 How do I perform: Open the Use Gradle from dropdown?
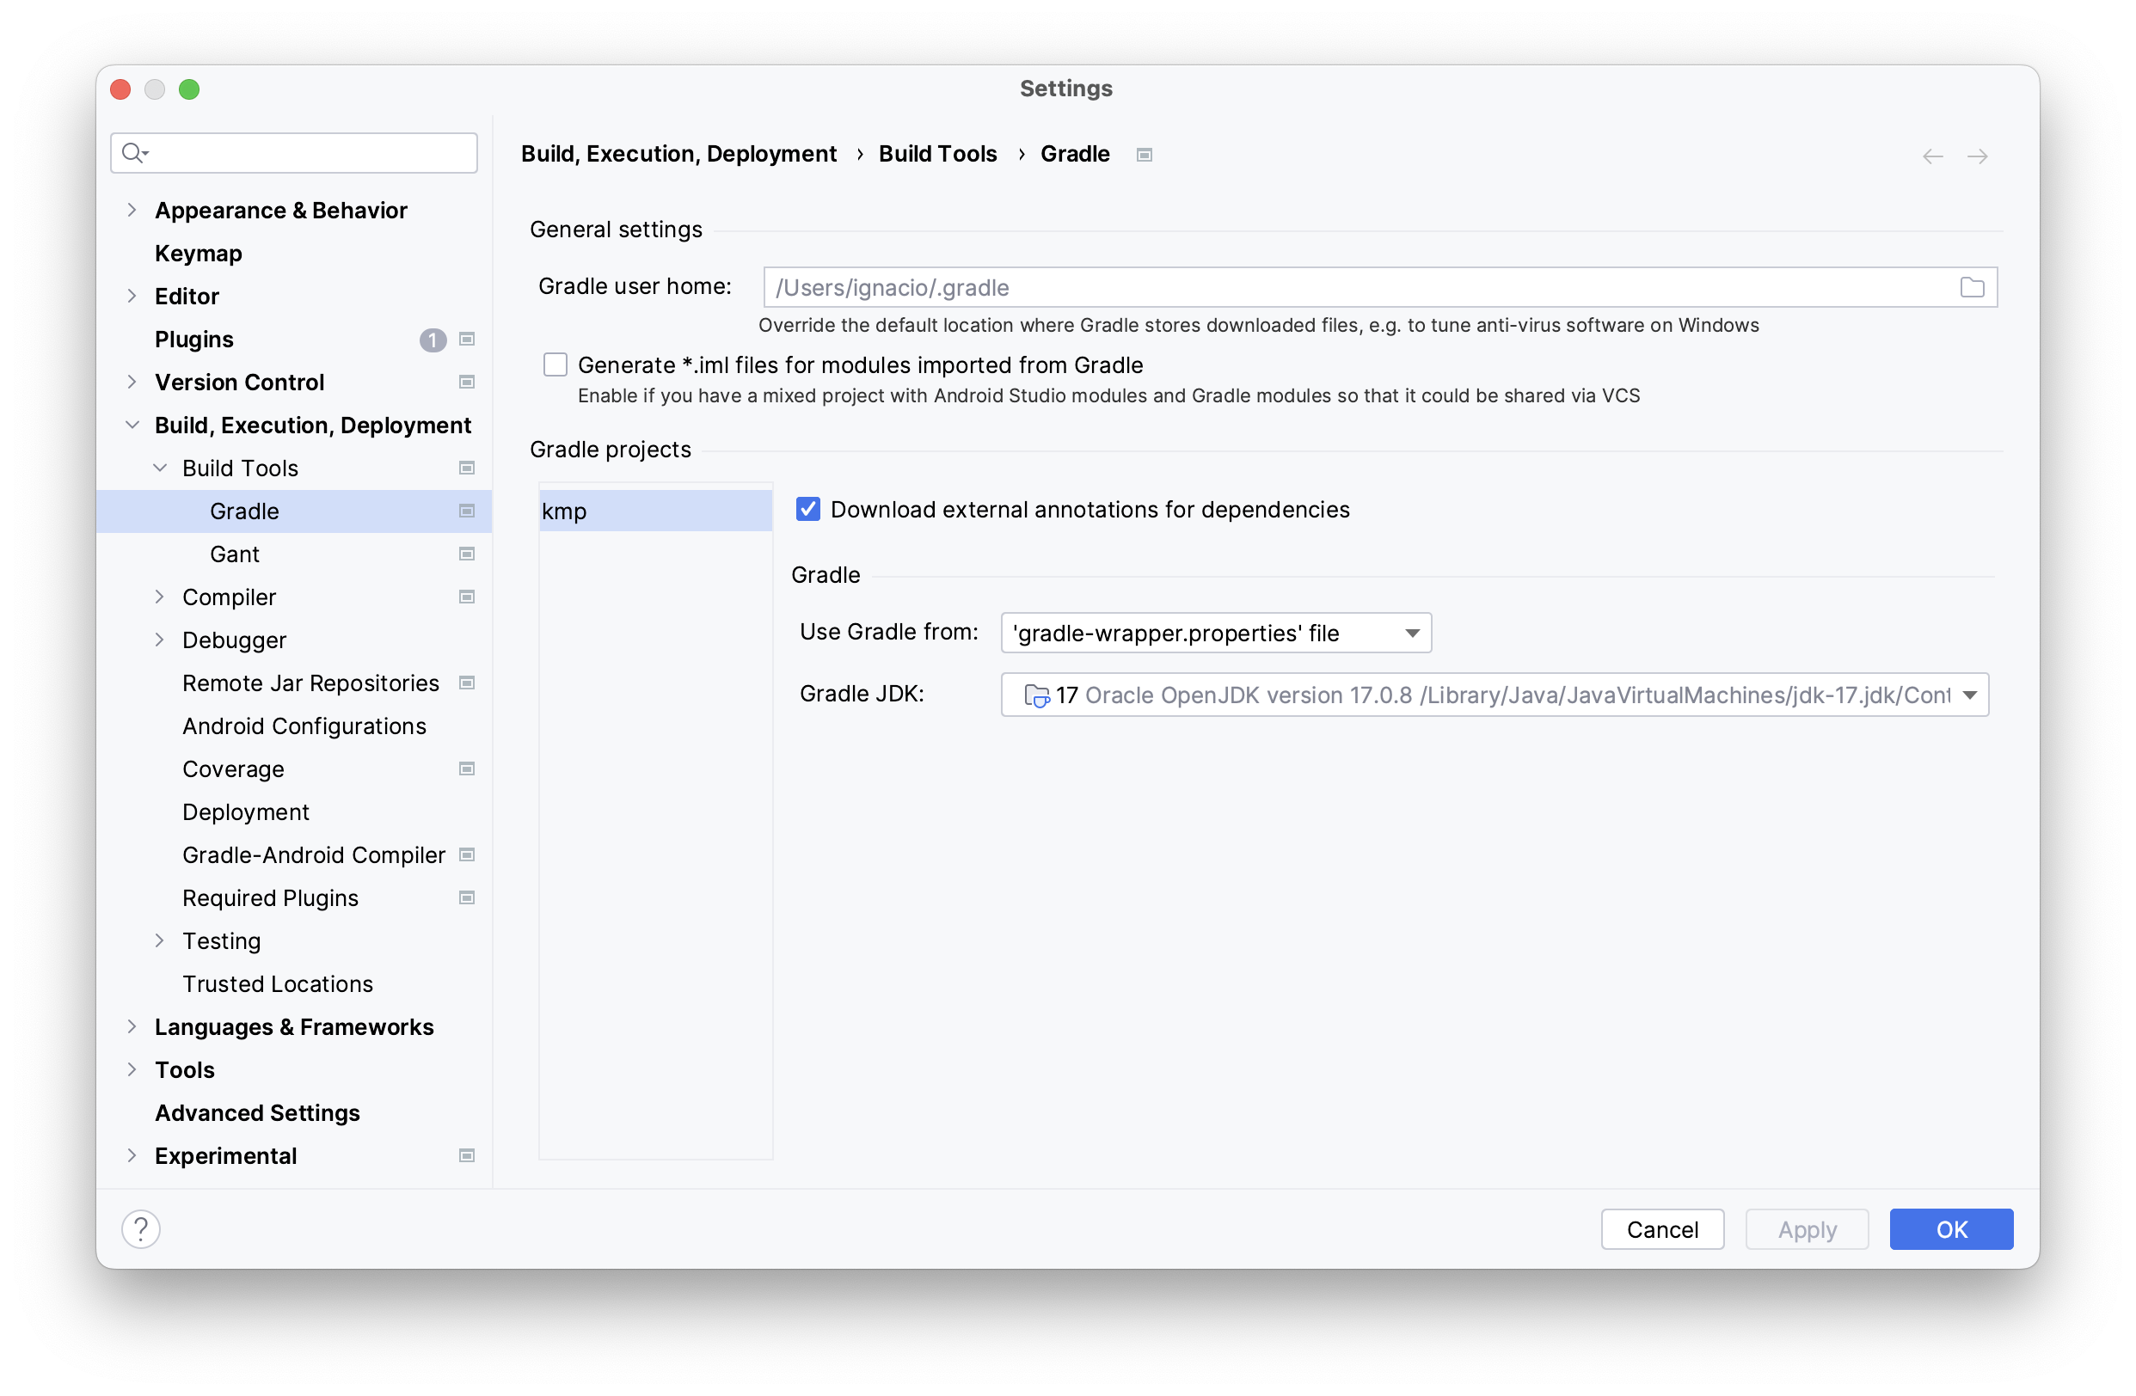click(x=1410, y=633)
